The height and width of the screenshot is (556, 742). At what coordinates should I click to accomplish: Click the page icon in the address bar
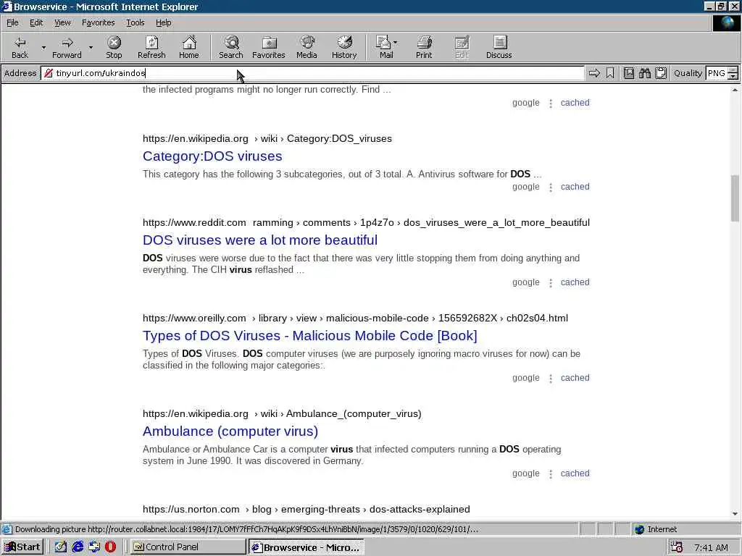click(x=49, y=73)
